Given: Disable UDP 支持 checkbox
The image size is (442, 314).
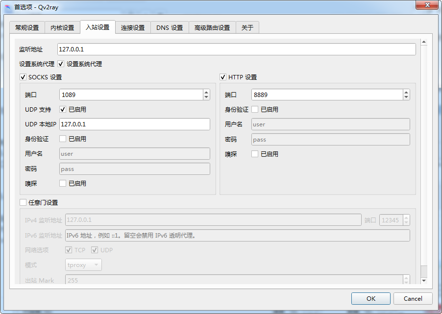Looking at the screenshot, I should [x=63, y=109].
